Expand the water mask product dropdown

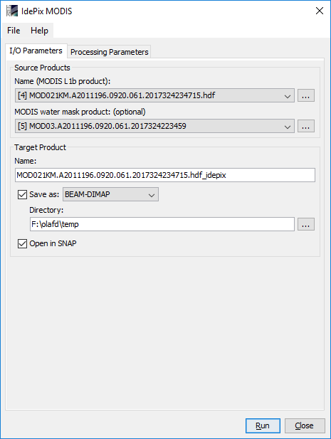(288, 126)
